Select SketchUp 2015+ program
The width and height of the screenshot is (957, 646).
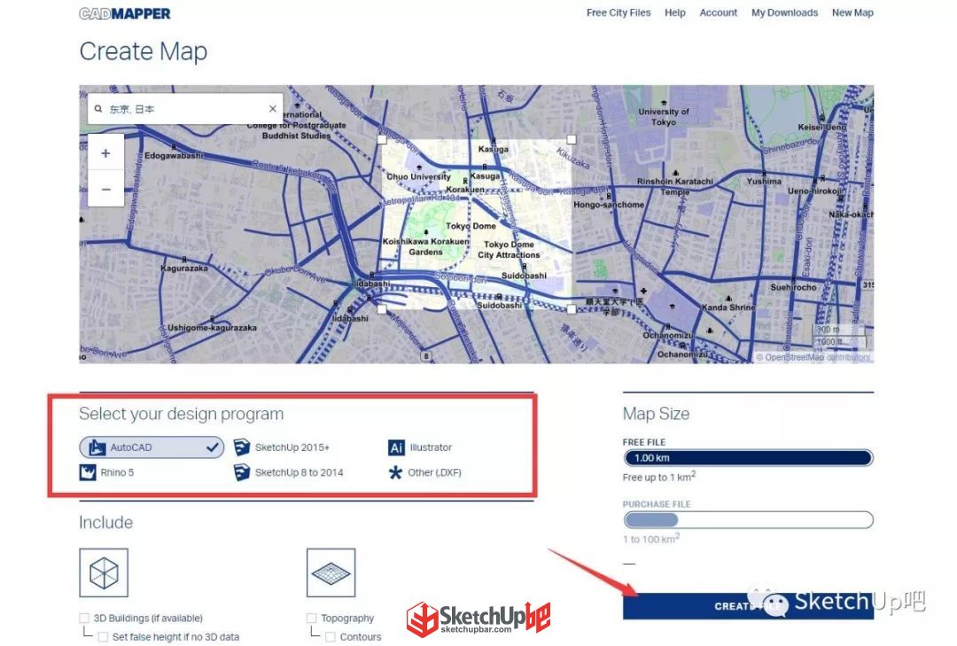(x=282, y=448)
